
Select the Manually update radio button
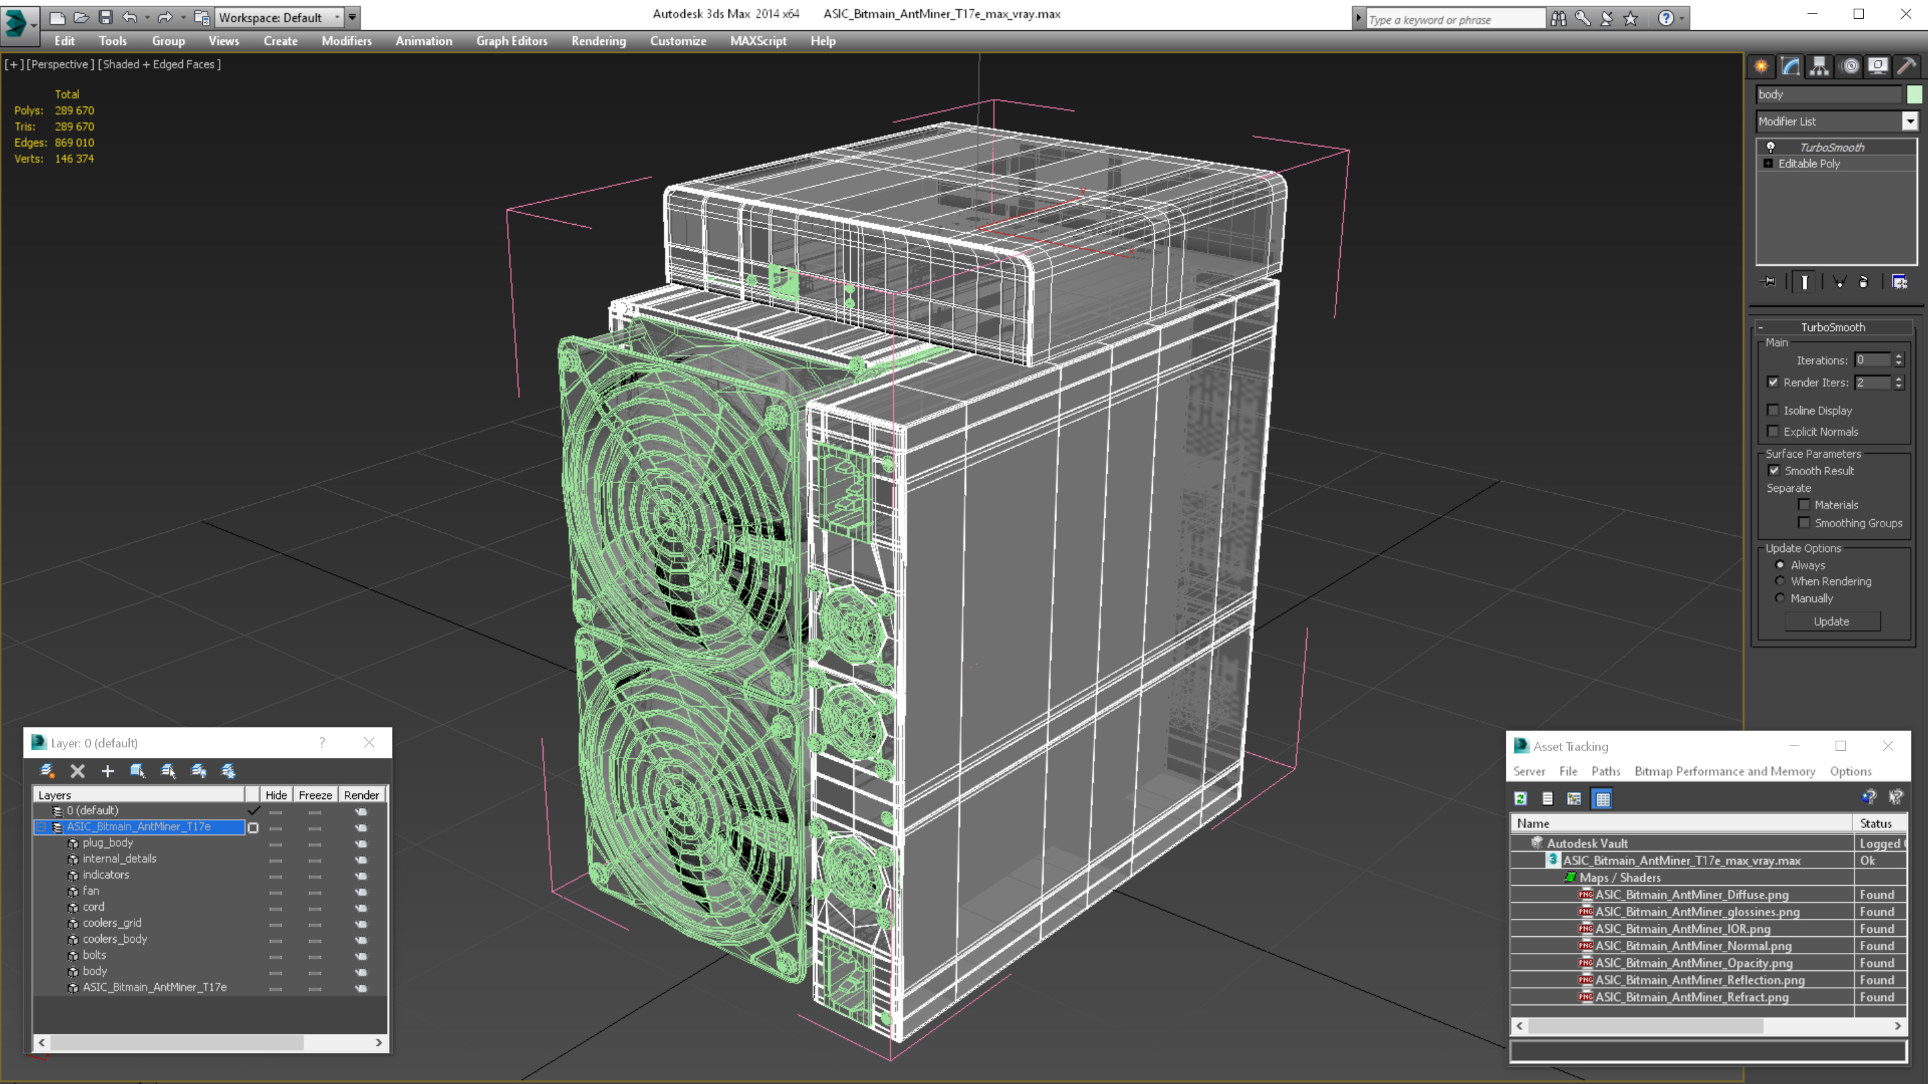coord(1781,598)
